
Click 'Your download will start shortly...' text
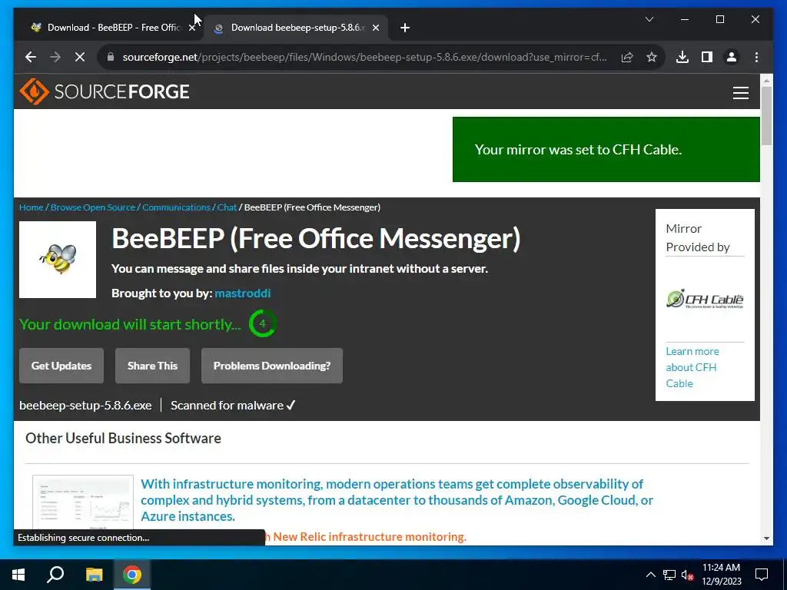point(130,324)
